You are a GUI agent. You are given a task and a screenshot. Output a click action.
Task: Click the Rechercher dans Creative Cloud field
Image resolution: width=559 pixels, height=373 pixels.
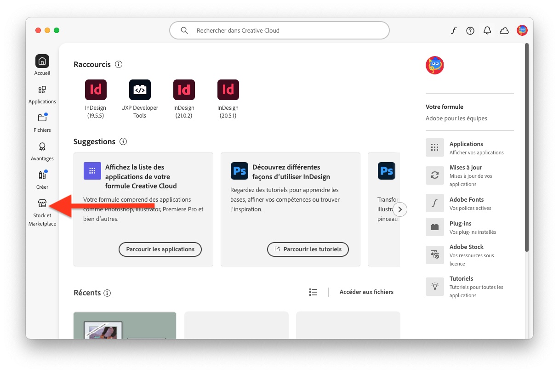pyautogui.click(x=279, y=31)
